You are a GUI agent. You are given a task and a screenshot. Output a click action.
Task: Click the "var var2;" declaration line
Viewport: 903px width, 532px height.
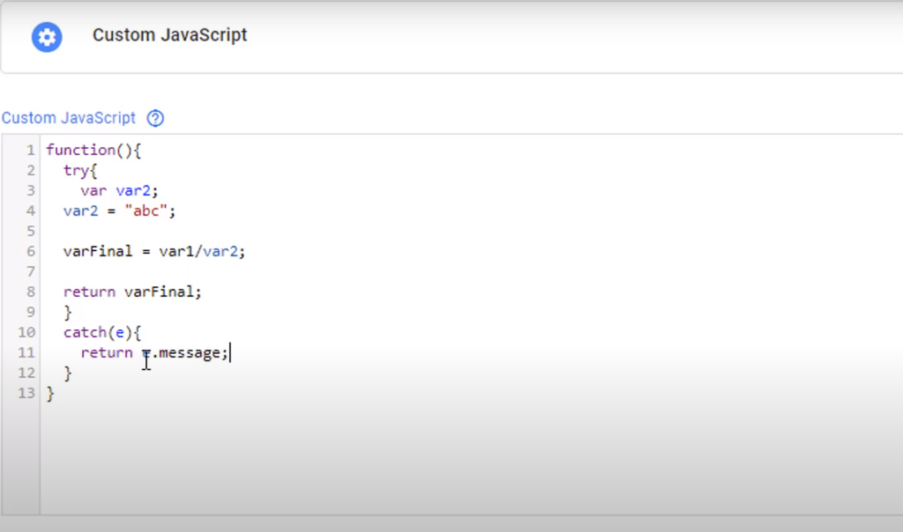tap(119, 190)
